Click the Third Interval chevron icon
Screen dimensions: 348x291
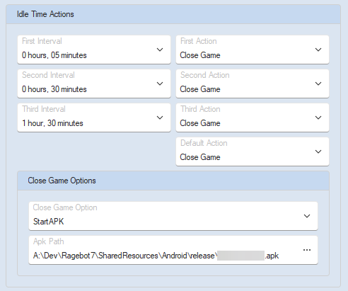coord(160,118)
